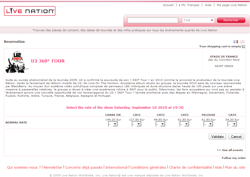Viewport: 250px width, 177px height.
Task: Click the CARRE OR column header
Action: 113,115
